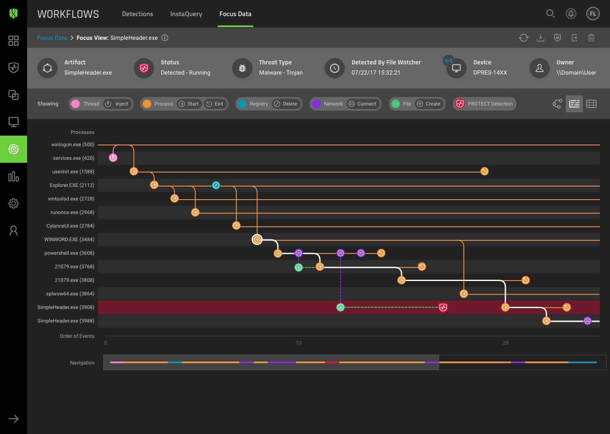Select powershell.exe (3608) process label

pyautogui.click(x=69, y=253)
